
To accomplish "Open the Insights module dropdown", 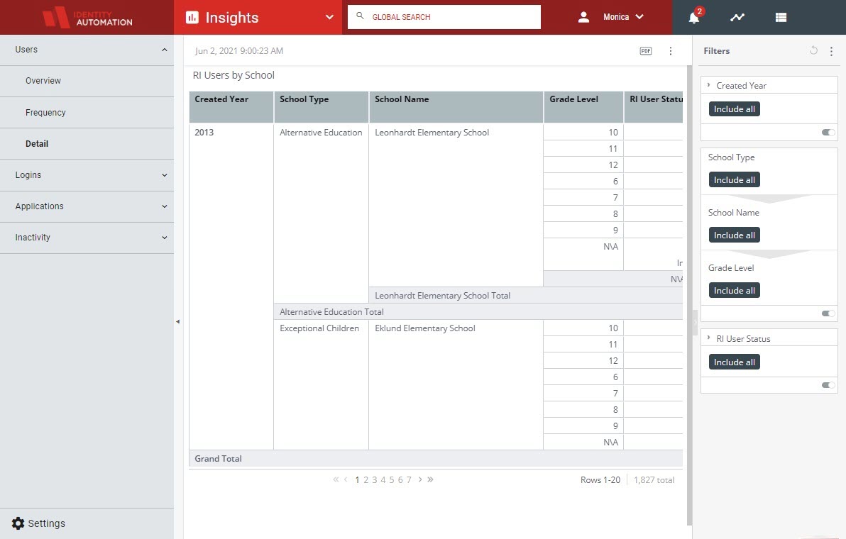I will point(329,17).
